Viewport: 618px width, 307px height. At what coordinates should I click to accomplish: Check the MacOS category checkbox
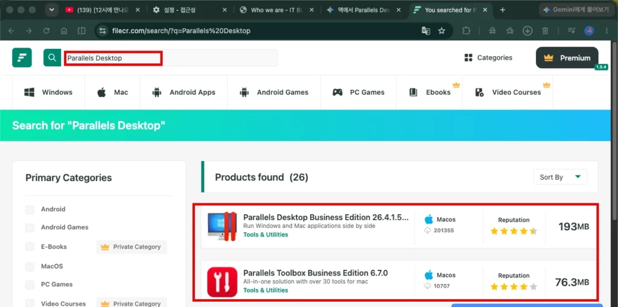click(x=30, y=267)
